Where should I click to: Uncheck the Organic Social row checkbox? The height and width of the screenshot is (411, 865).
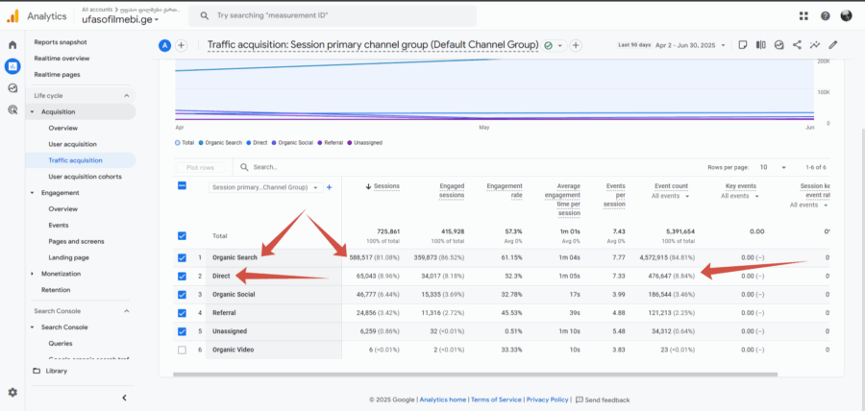pos(182,295)
